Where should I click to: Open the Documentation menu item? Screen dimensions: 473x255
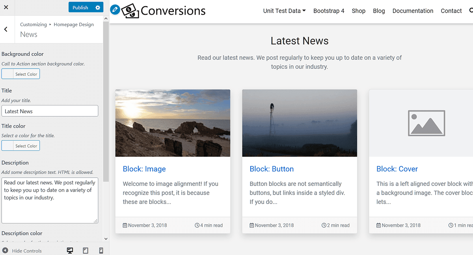pyautogui.click(x=413, y=11)
